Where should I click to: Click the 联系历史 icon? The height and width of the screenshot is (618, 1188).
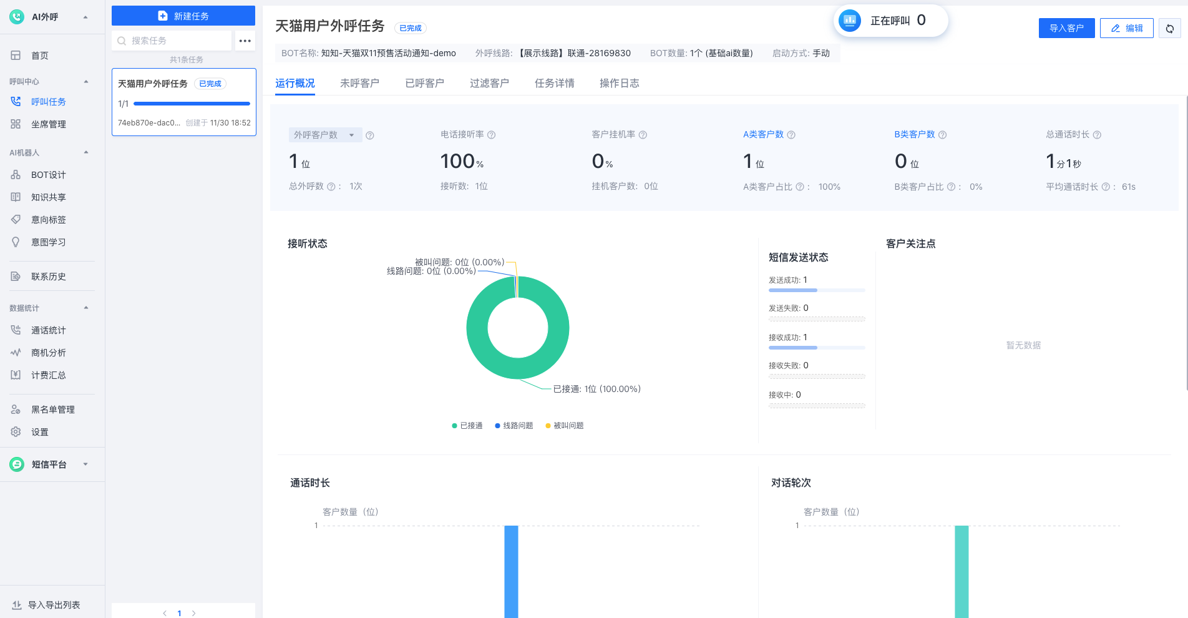(16, 277)
